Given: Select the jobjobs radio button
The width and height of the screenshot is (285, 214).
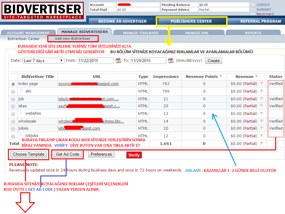Looking at the screenshot, I should click(x=13, y=136).
